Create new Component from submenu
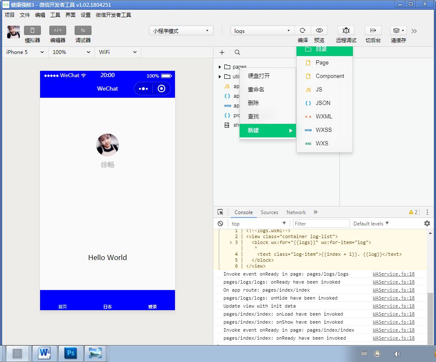The width and height of the screenshot is (436, 362). tap(325, 76)
